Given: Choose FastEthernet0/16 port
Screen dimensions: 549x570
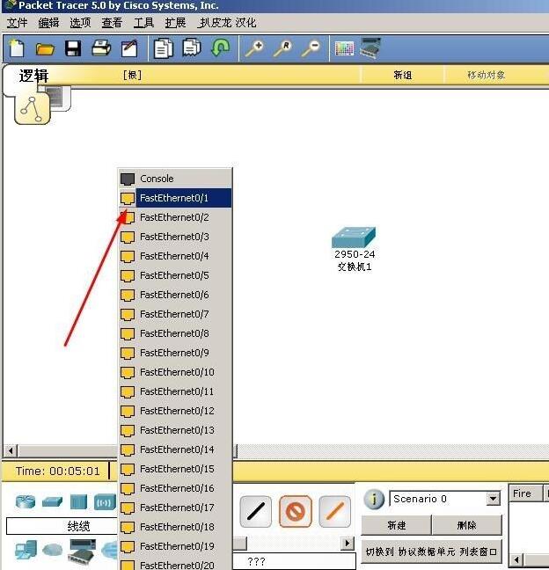Looking at the screenshot, I should (175, 488).
